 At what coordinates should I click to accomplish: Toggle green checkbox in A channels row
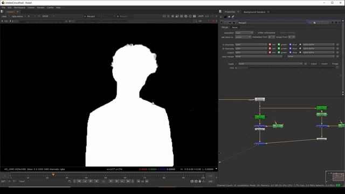279,45
